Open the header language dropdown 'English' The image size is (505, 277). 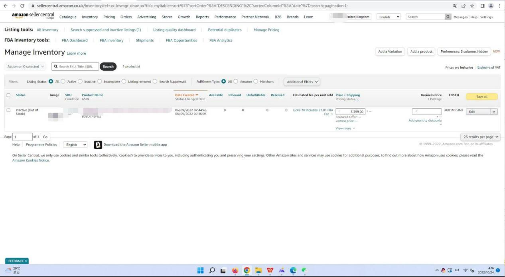(389, 17)
